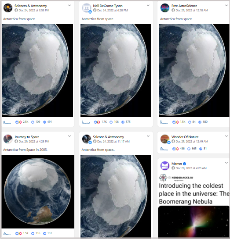Click the comment icon showing 106
The height and width of the screenshot is (239, 230).
[111, 122]
